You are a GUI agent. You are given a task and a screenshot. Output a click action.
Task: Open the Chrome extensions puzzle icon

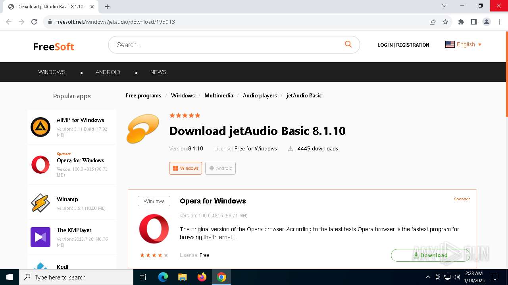(461, 22)
